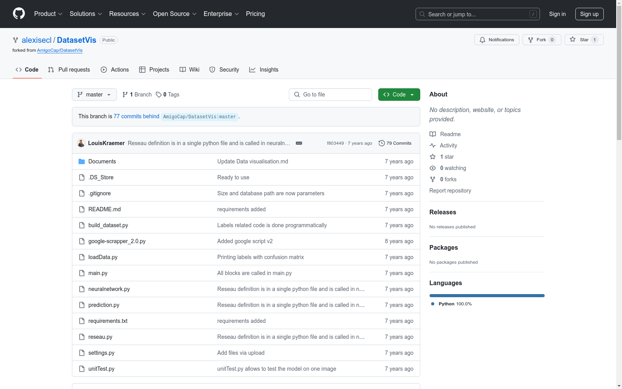The height and width of the screenshot is (389, 622).
Task: Open the Pricing page
Action: click(255, 14)
